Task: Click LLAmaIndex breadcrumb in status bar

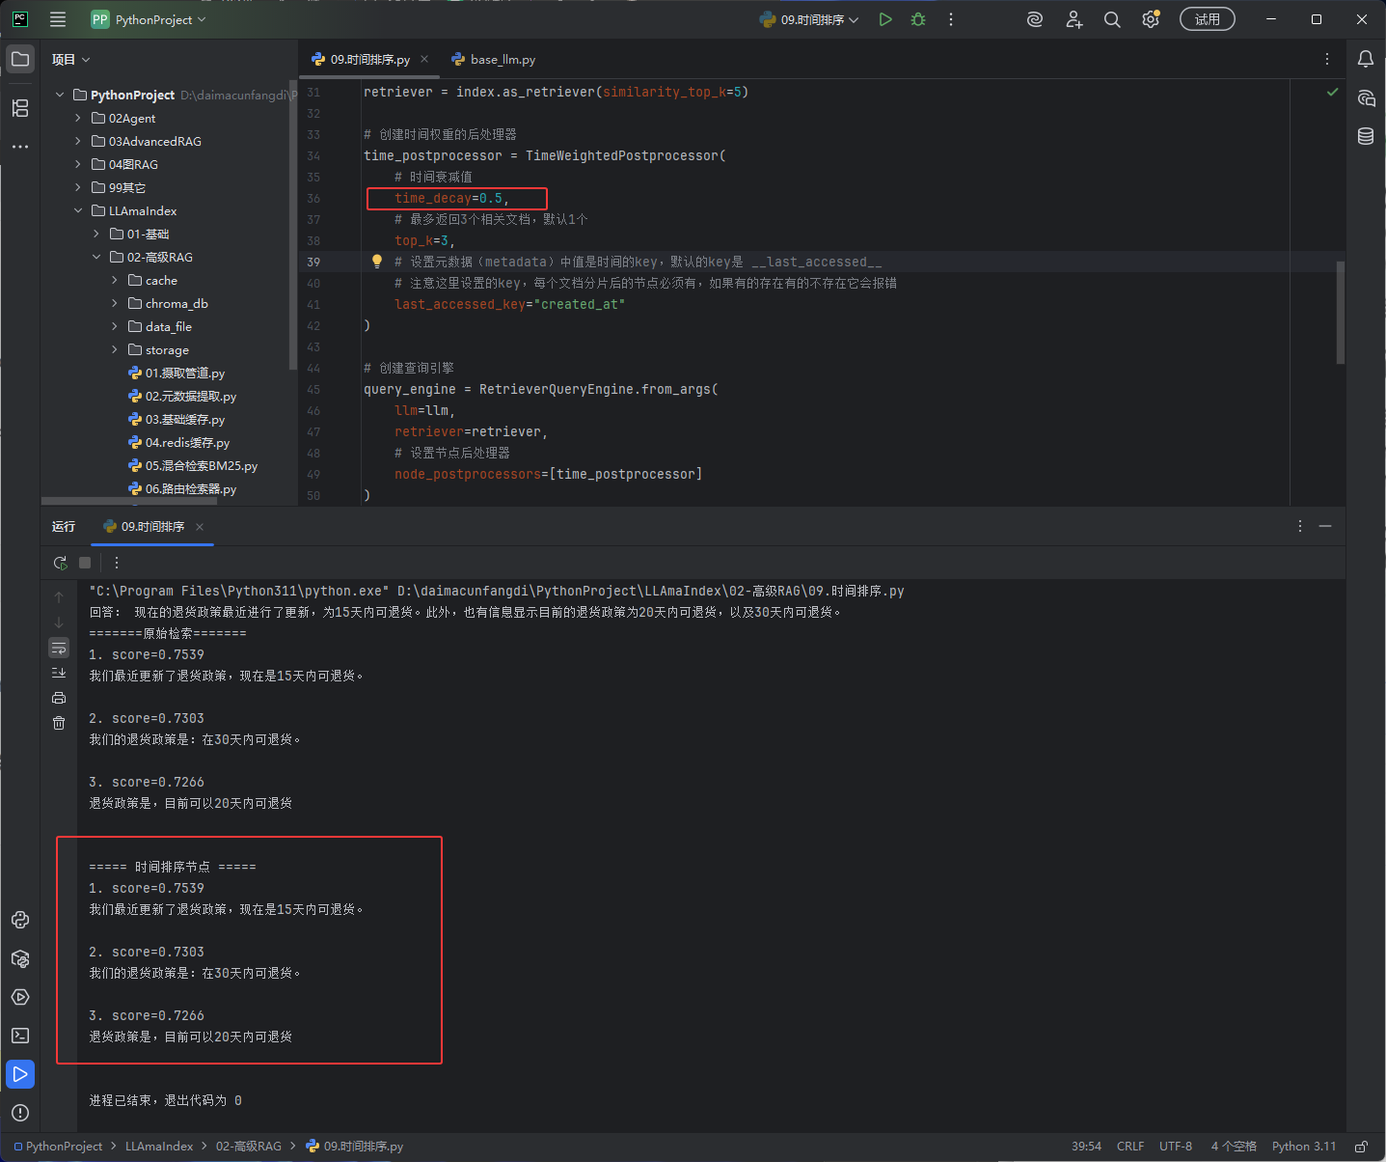Action: (x=159, y=1146)
